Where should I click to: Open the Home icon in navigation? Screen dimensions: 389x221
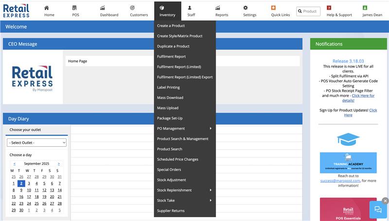pyautogui.click(x=46, y=8)
